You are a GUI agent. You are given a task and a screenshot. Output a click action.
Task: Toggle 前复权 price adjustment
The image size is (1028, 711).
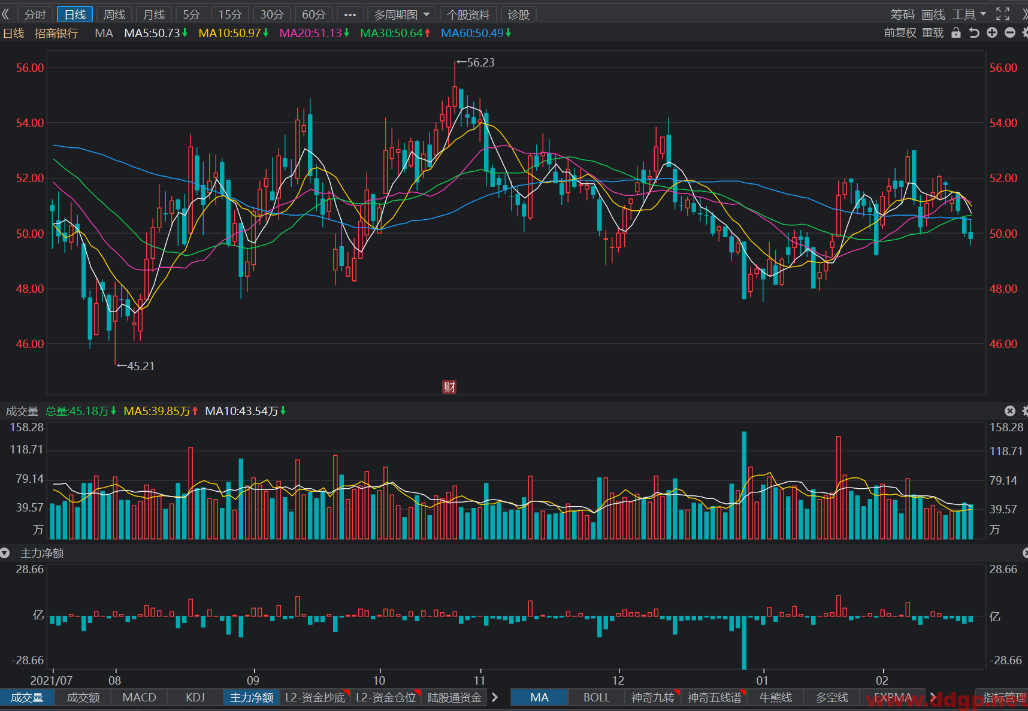coord(900,33)
